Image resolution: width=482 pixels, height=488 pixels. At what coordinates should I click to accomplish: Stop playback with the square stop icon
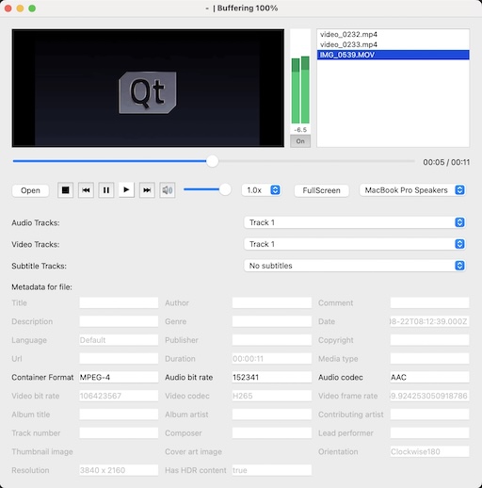pos(65,190)
